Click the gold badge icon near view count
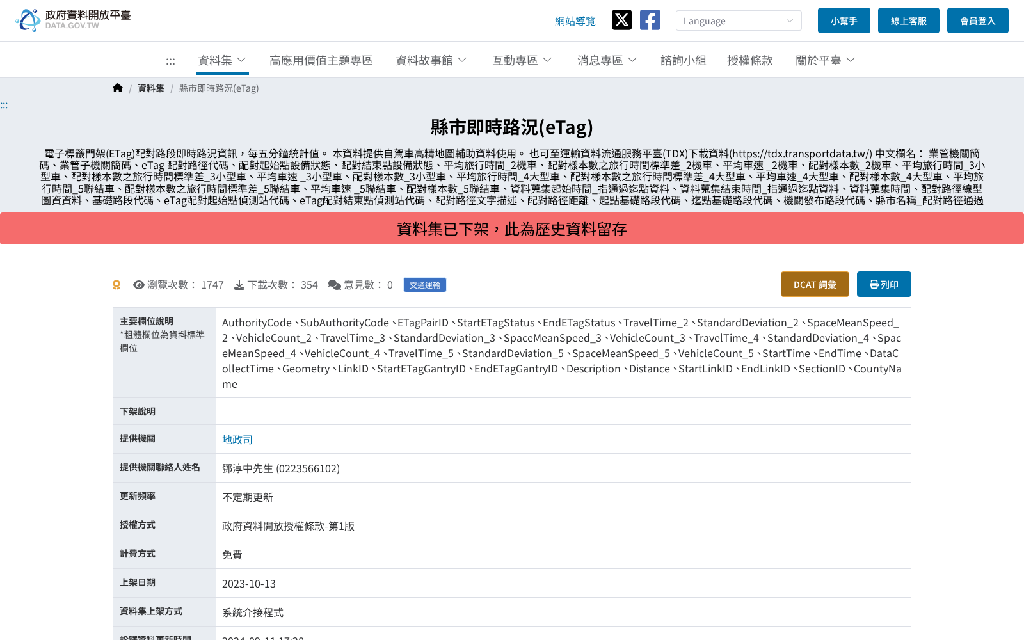 116,285
